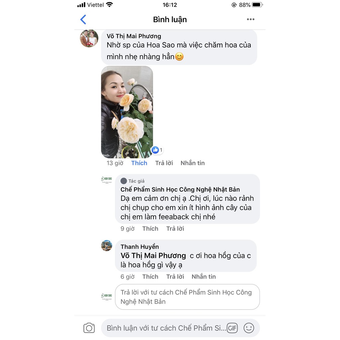Open the emoji smiley picker
Image resolution: width=340 pixels, height=340 pixels.
point(249,328)
